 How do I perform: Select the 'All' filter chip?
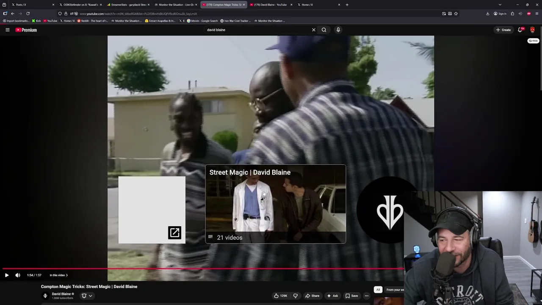(x=378, y=290)
